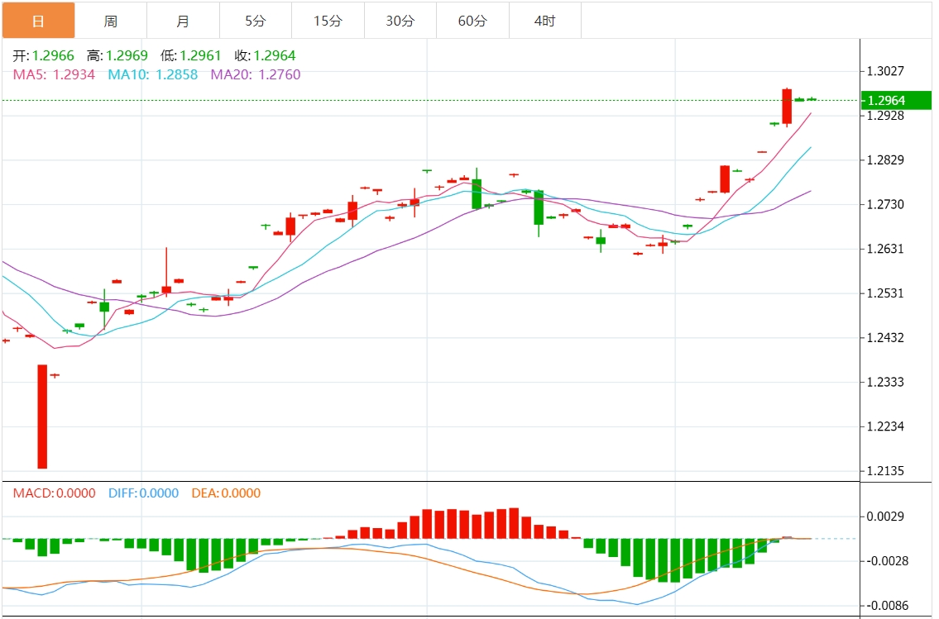Click the 1.2531 price axis label

(x=886, y=293)
